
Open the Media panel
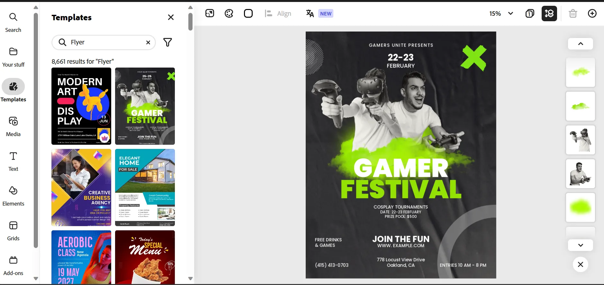point(13,127)
